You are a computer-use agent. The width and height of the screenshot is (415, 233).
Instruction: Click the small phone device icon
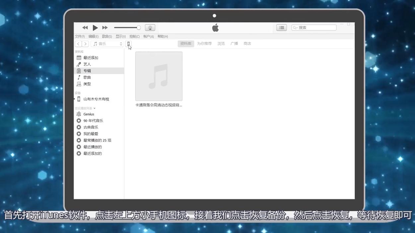pyautogui.click(x=128, y=44)
